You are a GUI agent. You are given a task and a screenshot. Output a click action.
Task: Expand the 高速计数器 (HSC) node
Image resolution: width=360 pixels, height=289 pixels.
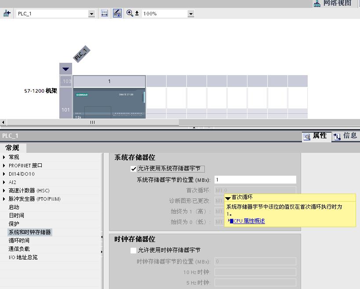pos(4,190)
